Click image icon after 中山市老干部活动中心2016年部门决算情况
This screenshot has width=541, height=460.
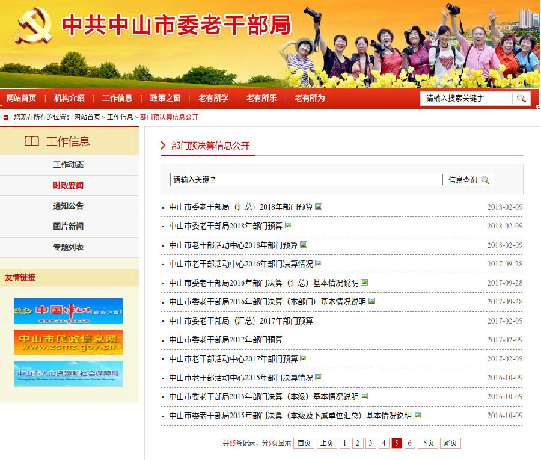tap(319, 263)
